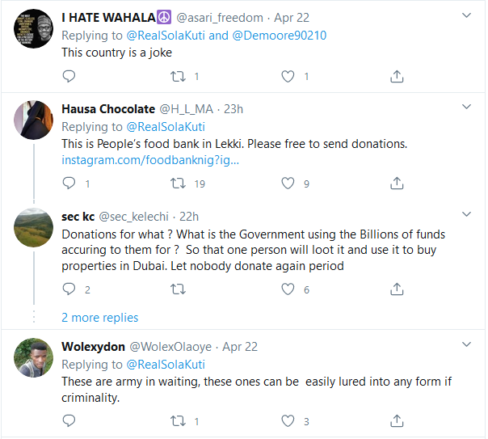Open the instagram.com/foodbanknig link
The width and height of the screenshot is (488, 439).
(x=150, y=160)
